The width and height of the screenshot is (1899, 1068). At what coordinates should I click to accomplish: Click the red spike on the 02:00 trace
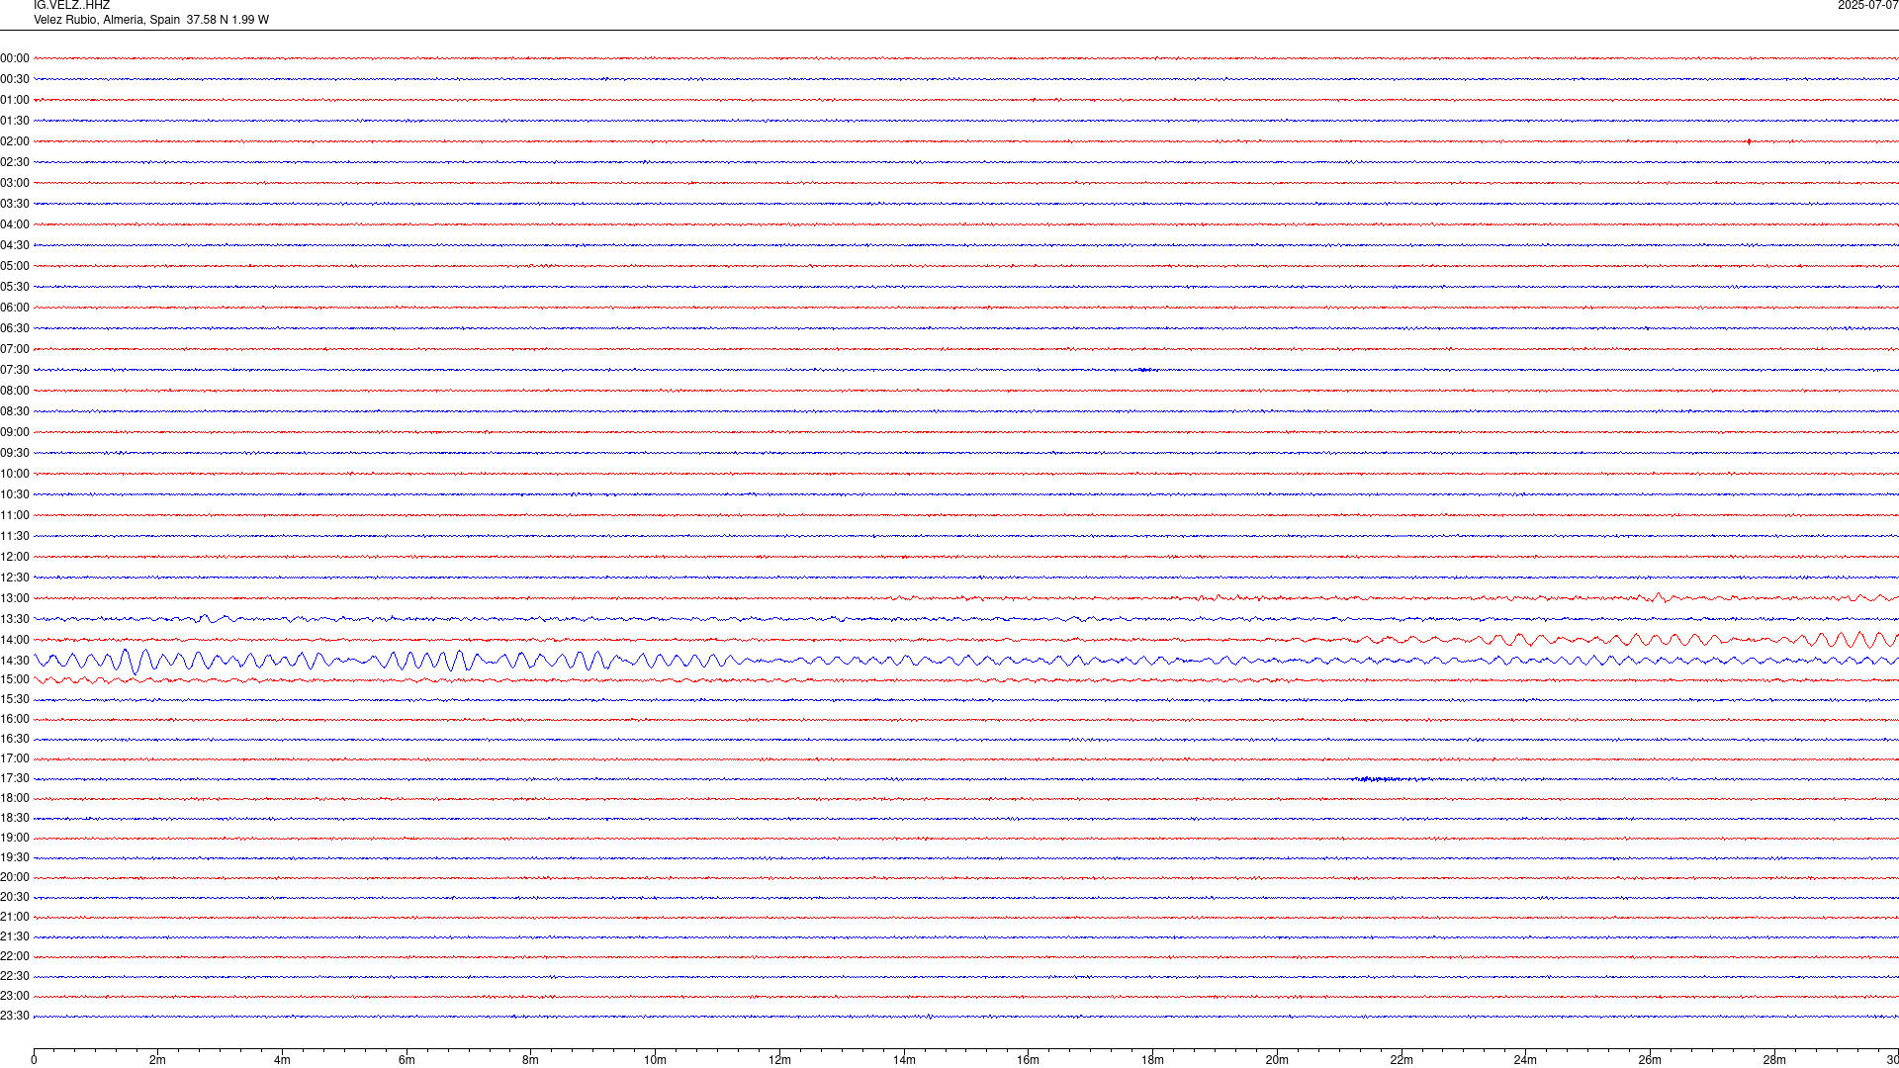click(1749, 141)
